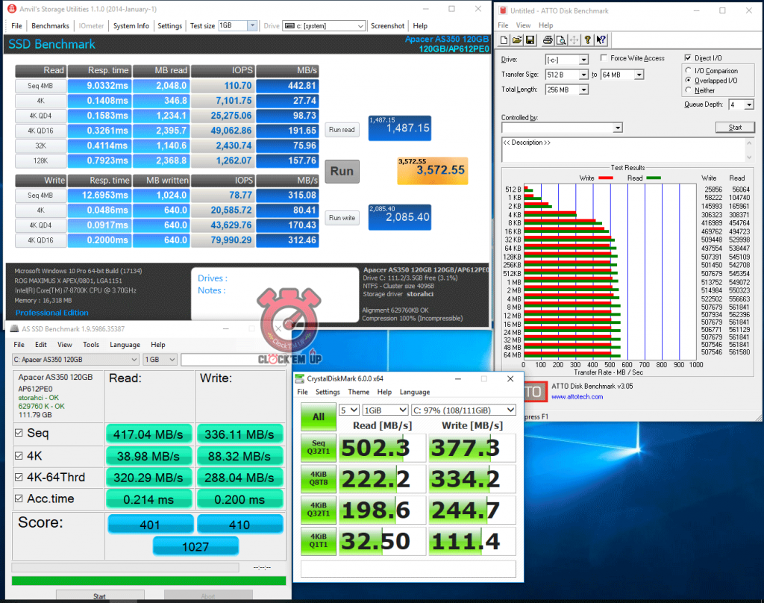Expand the Test size dropdown in Anvil's
This screenshot has width=764, height=603.
click(251, 25)
